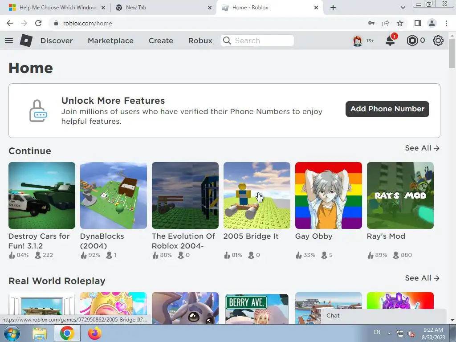The height and width of the screenshot is (342, 456).
Task: Click See All for Continue section
Action: (422, 148)
